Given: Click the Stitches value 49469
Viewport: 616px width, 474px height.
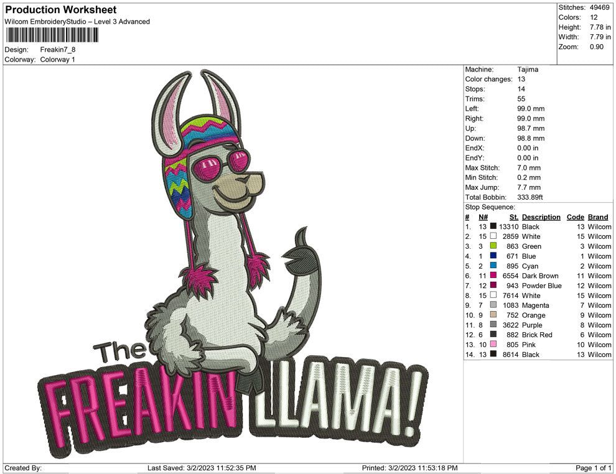Looking at the screenshot, I should pos(599,7).
